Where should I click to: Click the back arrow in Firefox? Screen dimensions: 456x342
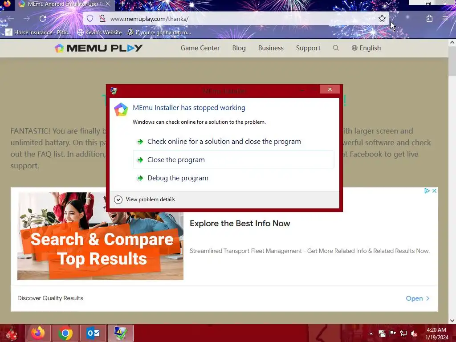click(x=11, y=19)
